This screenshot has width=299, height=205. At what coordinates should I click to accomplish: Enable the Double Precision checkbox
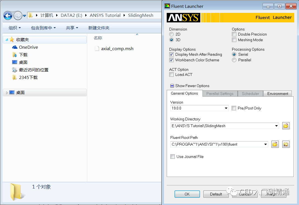click(234, 34)
